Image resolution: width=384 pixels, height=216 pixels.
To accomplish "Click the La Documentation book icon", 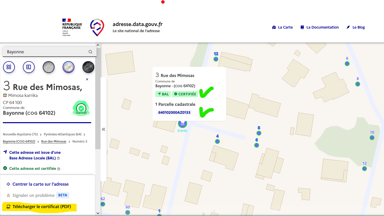I will pyautogui.click(x=302, y=27).
